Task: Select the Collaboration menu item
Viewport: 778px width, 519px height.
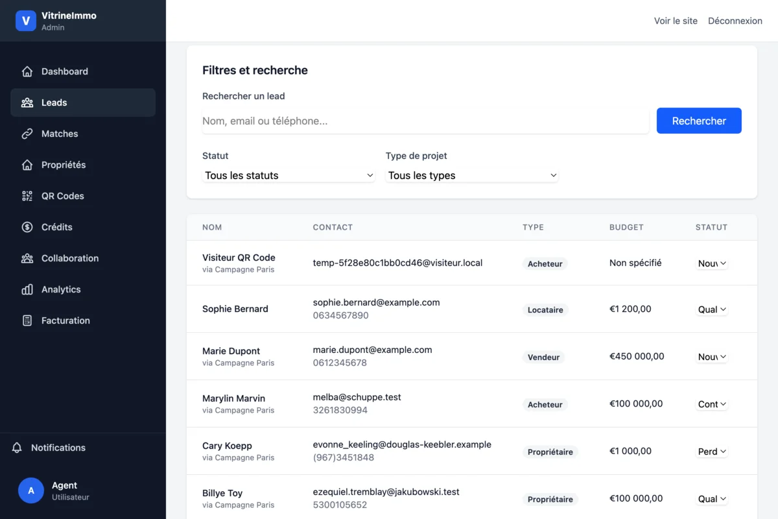Action: [69, 258]
